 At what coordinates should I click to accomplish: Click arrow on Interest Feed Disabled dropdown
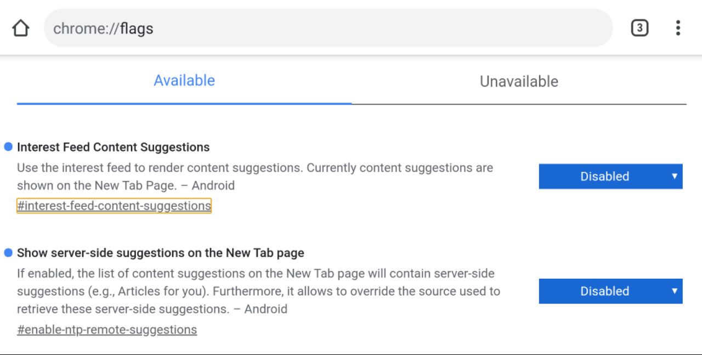675,176
